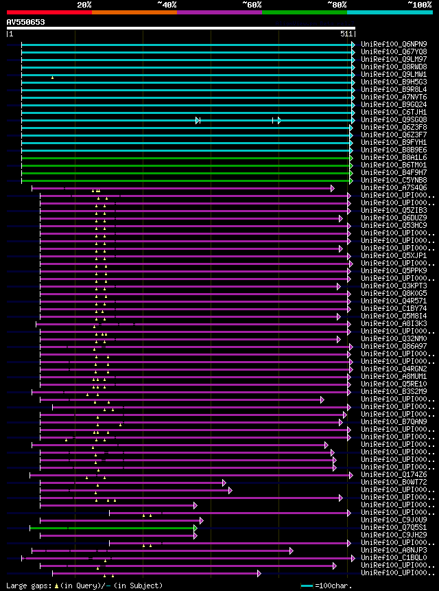Click the UniRef100_C6TJH1 label

(394, 113)
